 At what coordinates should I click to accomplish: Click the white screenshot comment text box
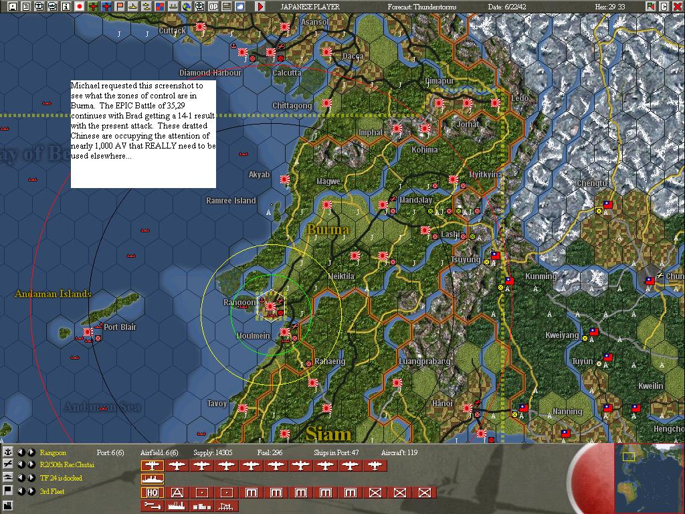click(x=143, y=134)
